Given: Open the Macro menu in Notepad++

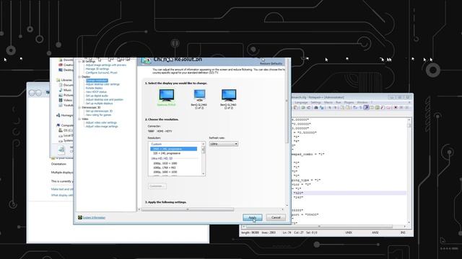Looking at the screenshot, I should click(x=328, y=102).
